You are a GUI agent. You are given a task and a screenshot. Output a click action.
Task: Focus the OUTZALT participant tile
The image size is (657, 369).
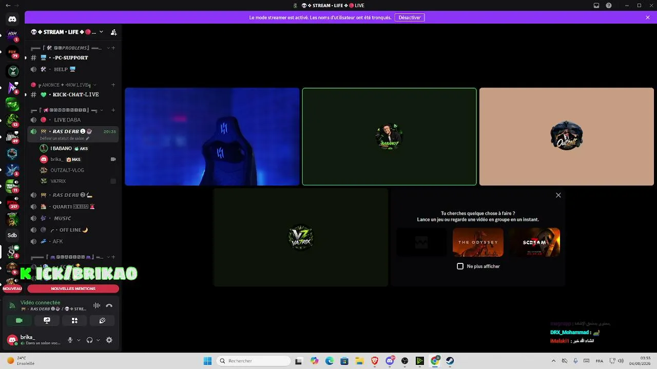click(567, 136)
